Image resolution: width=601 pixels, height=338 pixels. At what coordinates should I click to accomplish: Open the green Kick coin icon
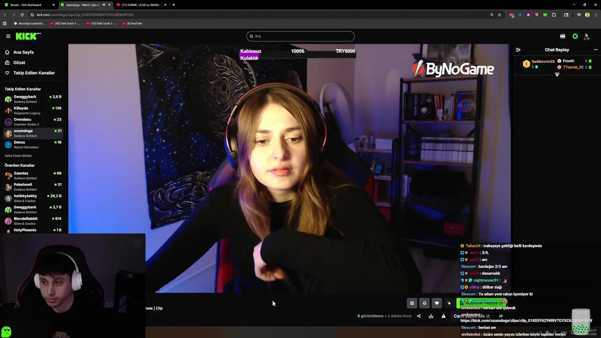[x=575, y=36]
